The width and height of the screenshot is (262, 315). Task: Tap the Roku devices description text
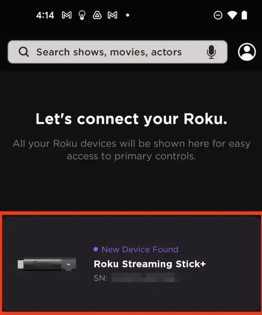coord(132,150)
